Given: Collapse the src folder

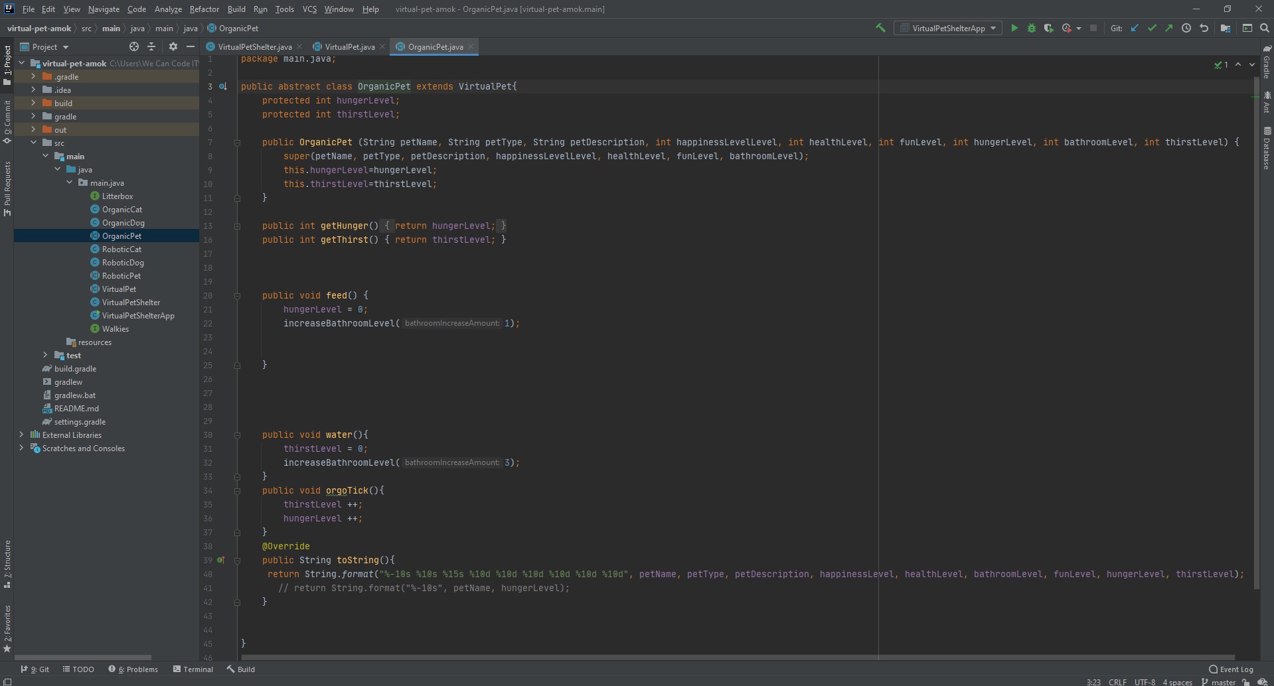Looking at the screenshot, I should tap(33, 143).
